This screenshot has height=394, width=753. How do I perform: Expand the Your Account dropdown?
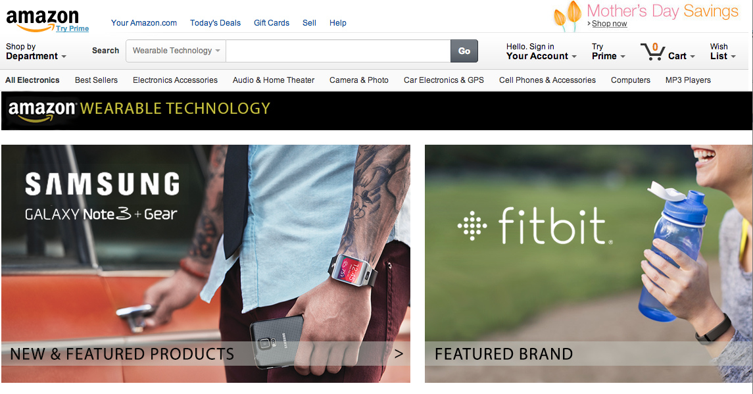[541, 51]
